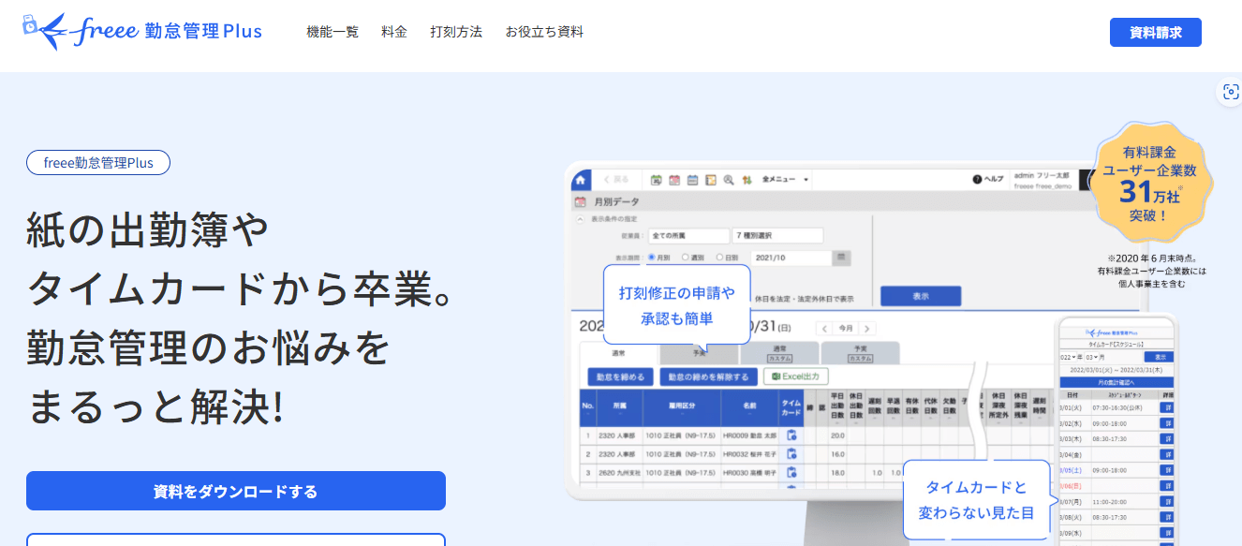Open 料金 pricing page
The image size is (1242, 546).
394,32
